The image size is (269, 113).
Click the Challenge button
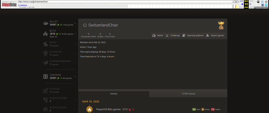173,36
